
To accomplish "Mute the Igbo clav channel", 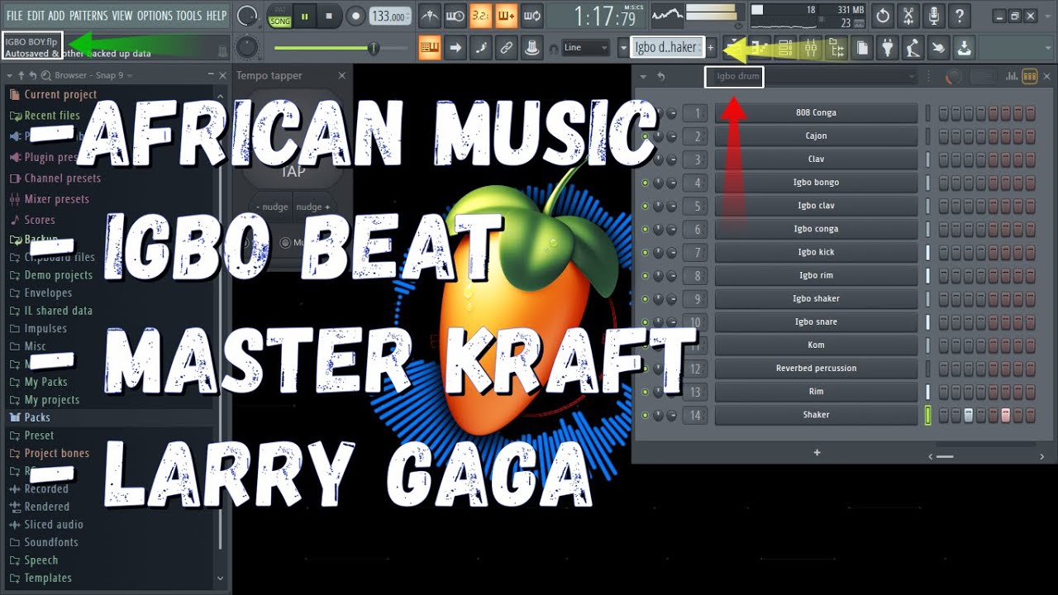I will pos(645,206).
